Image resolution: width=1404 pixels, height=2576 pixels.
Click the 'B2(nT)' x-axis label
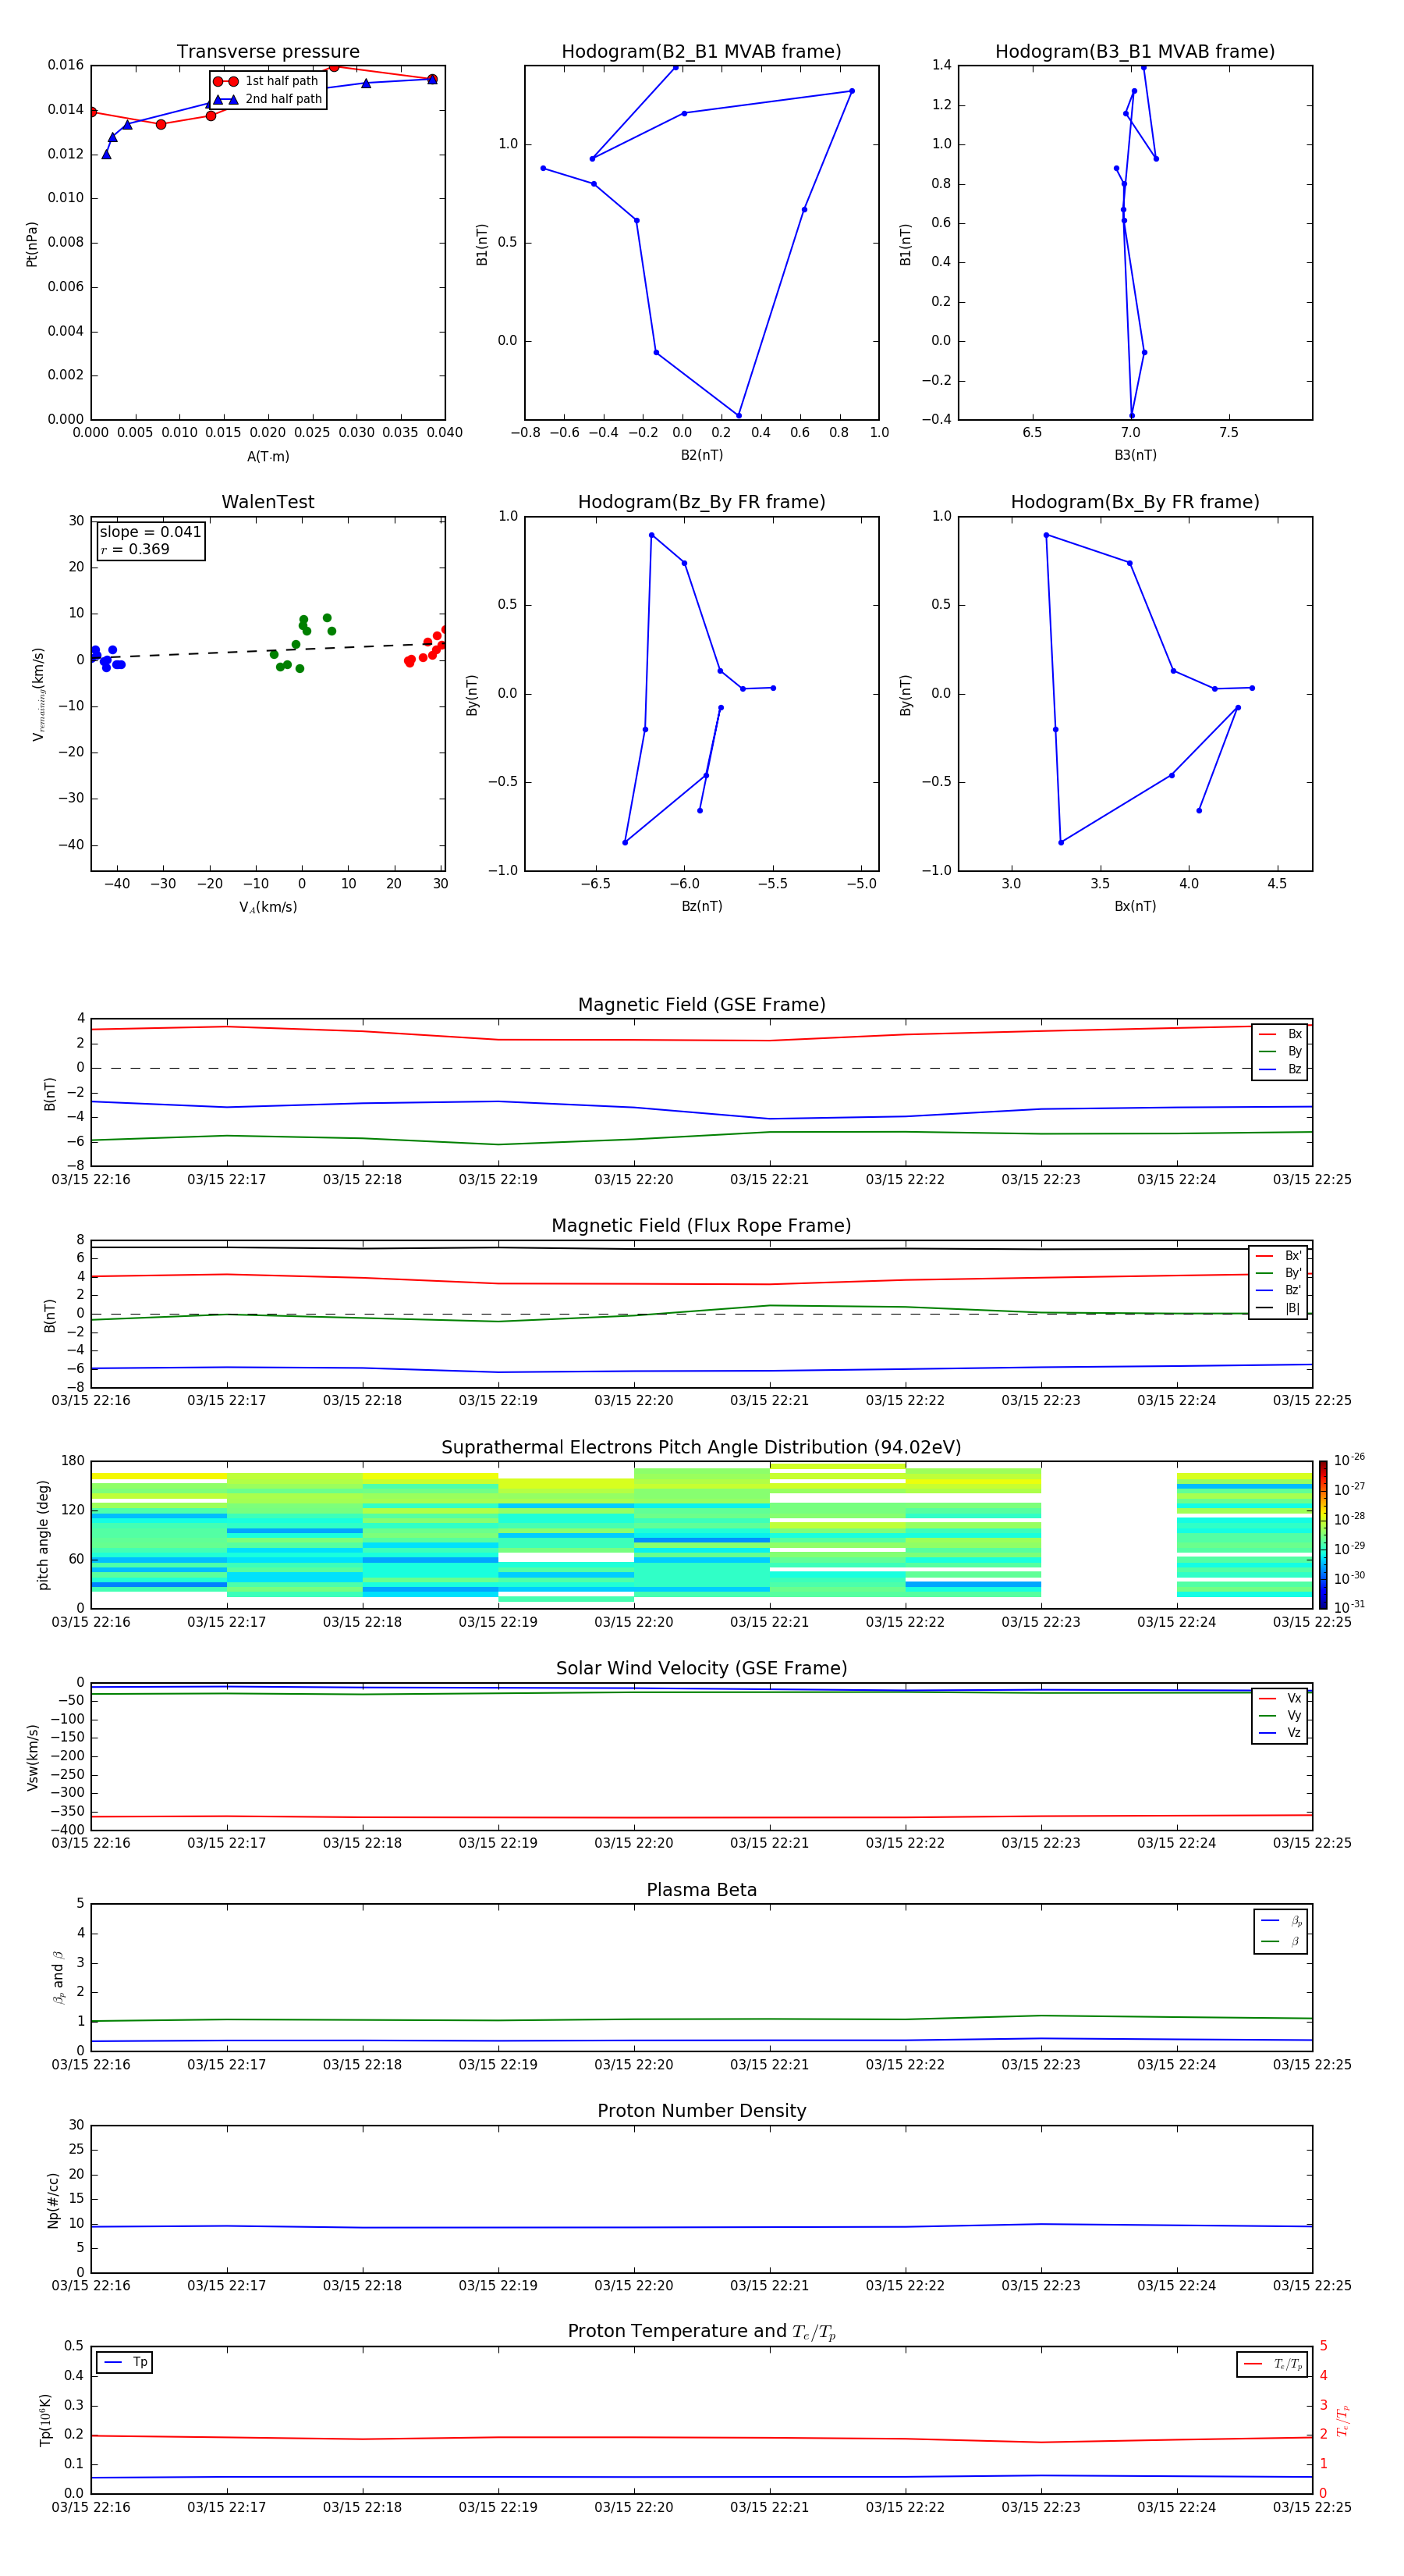click(701, 455)
